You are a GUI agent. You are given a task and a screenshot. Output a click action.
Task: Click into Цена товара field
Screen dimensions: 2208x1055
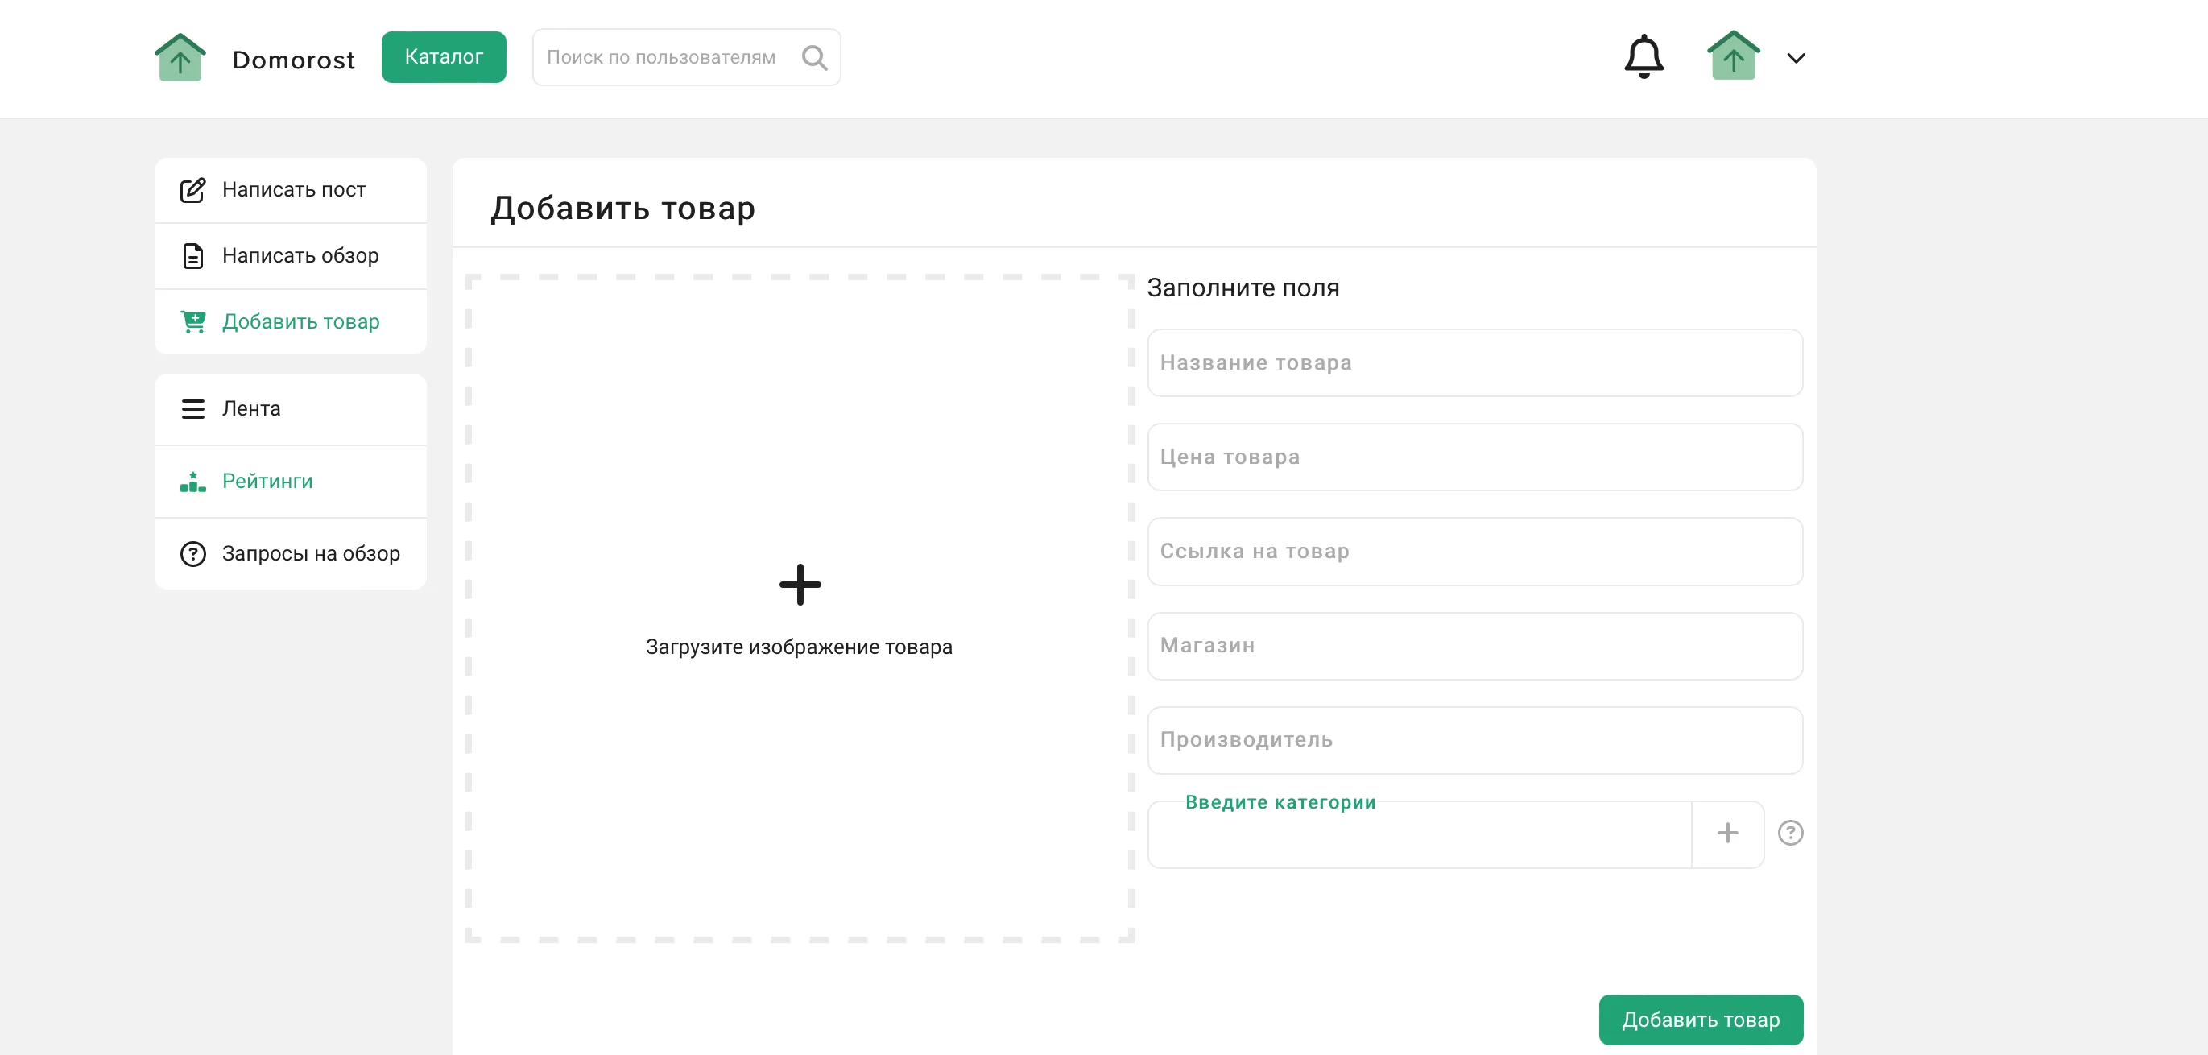[1474, 457]
